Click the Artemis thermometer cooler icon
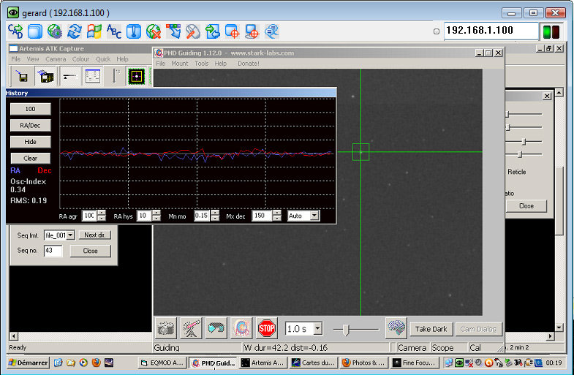This screenshot has width=574, height=375. click(116, 76)
